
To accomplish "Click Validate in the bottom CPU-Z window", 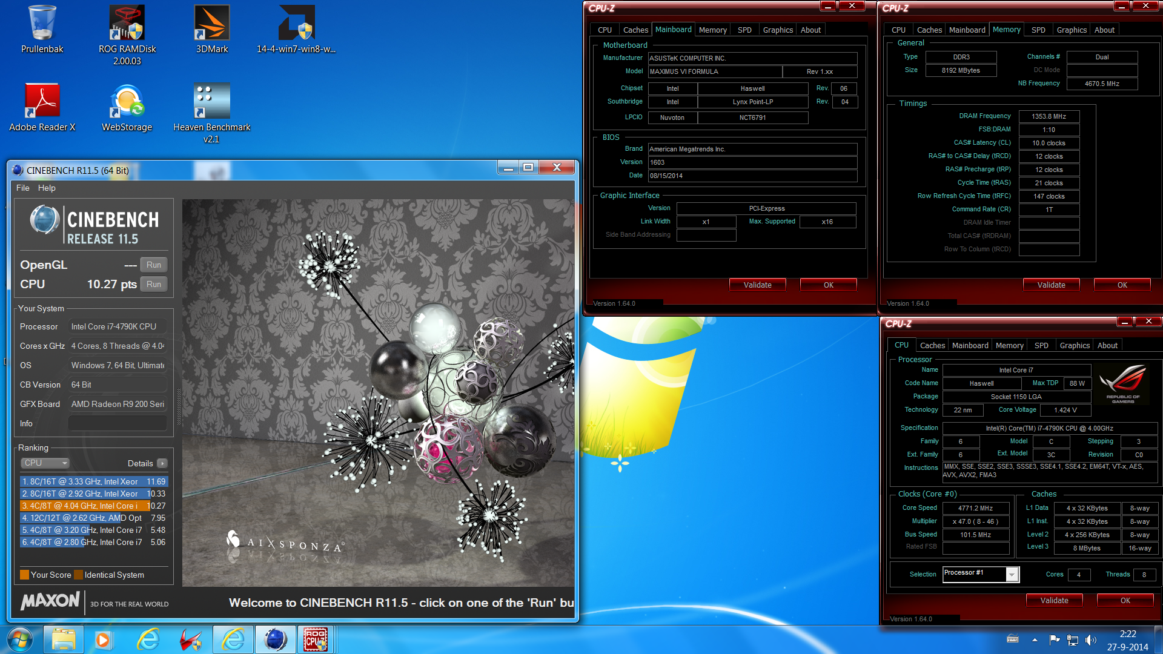I will pyautogui.click(x=1054, y=600).
